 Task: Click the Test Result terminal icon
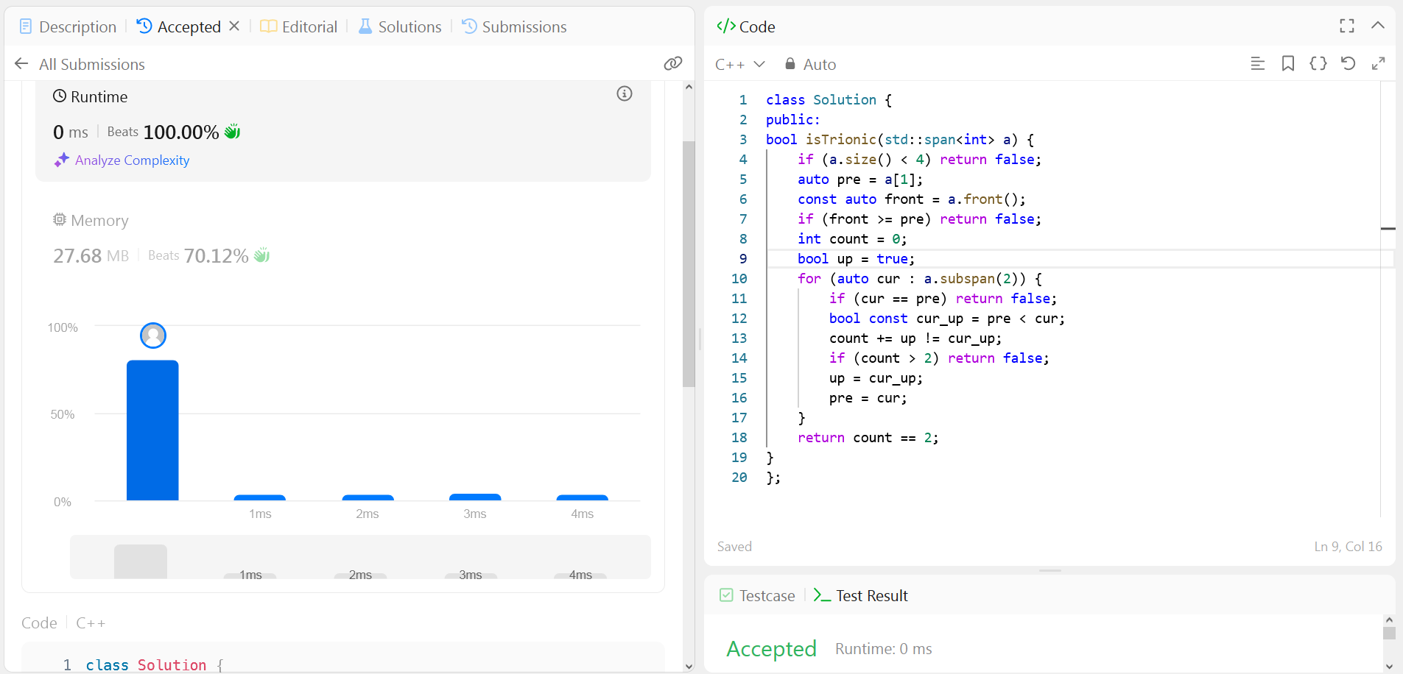(x=822, y=596)
